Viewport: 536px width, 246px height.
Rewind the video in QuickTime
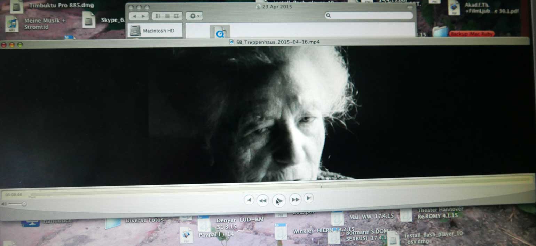(x=262, y=200)
